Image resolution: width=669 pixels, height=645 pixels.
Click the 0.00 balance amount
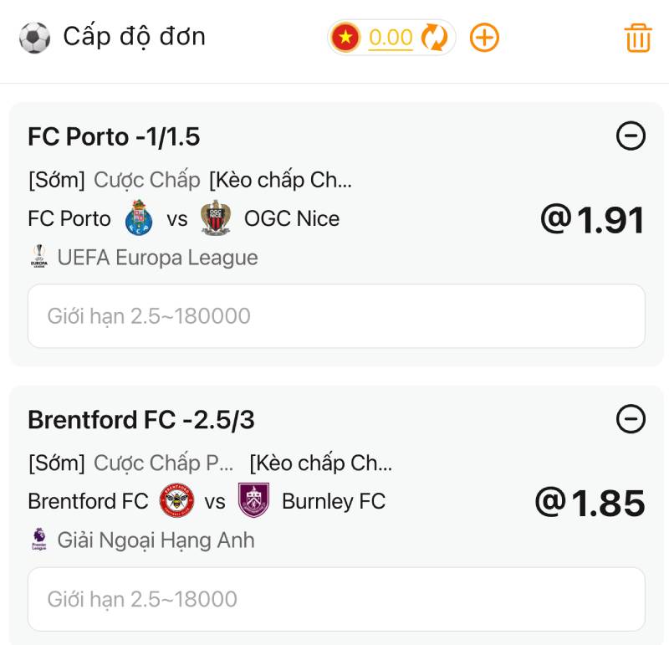(391, 38)
